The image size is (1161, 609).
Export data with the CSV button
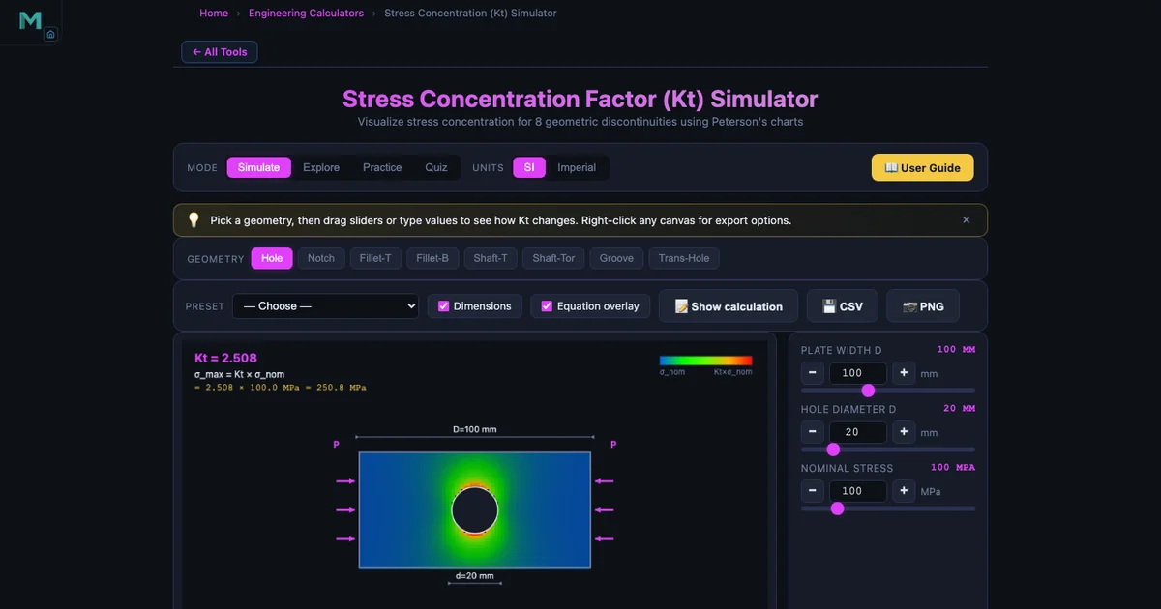[842, 306]
